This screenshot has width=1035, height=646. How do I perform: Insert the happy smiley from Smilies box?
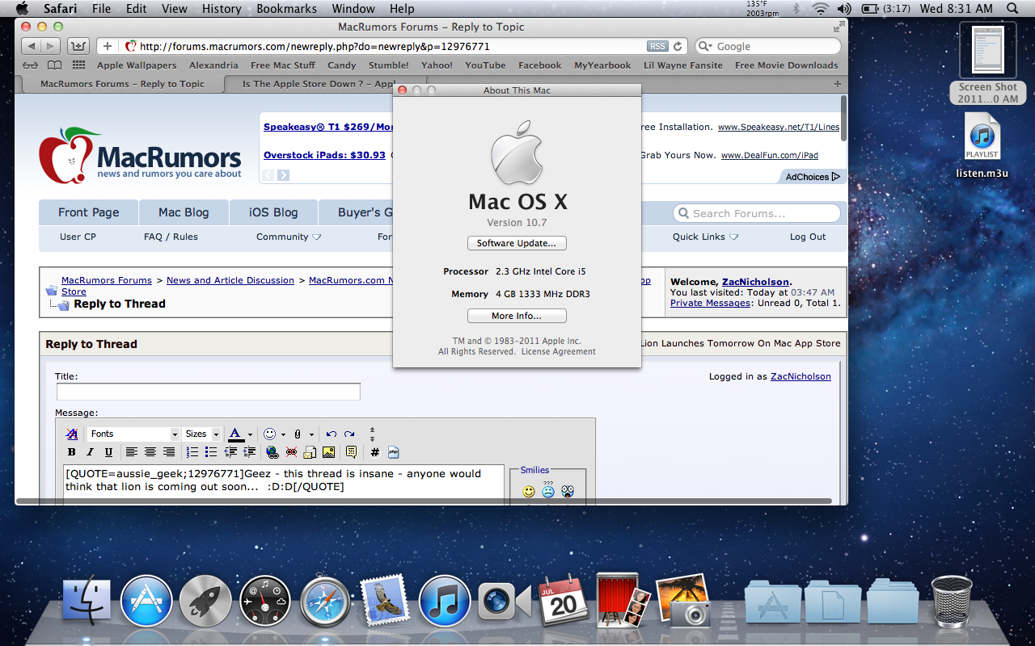529,491
